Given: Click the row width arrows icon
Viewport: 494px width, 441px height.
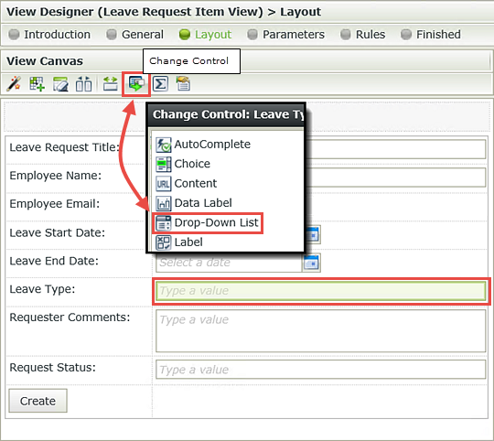Looking at the screenshot, I should pos(111,84).
